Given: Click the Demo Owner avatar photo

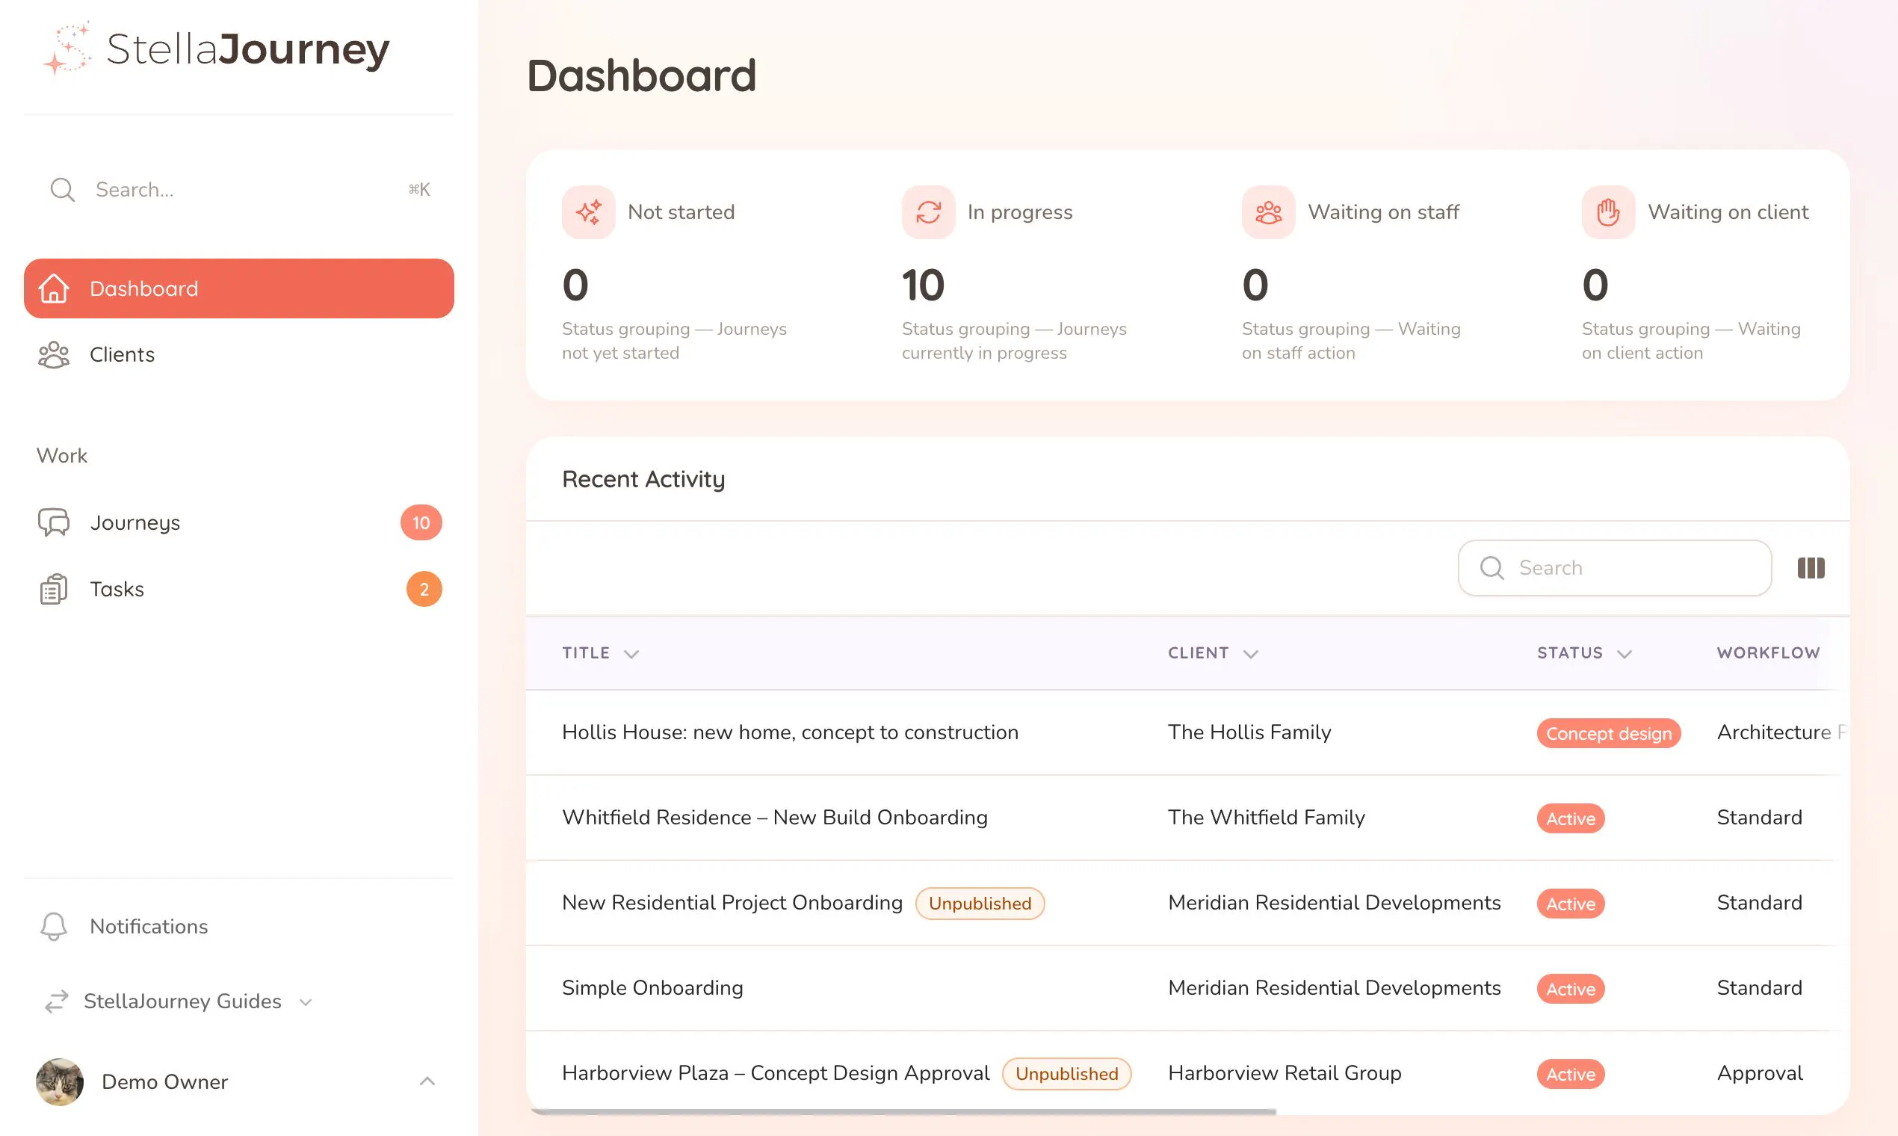Looking at the screenshot, I should coord(60,1081).
